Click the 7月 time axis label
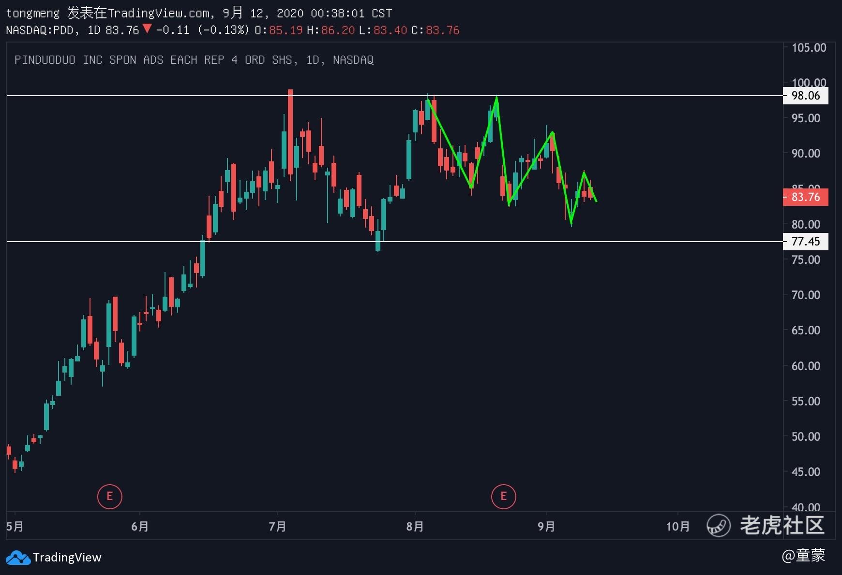 (277, 526)
